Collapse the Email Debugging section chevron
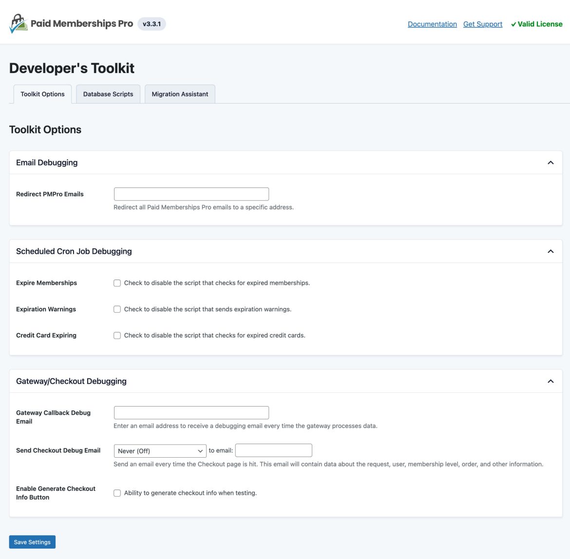Viewport: 570px width, 559px height. tap(551, 162)
